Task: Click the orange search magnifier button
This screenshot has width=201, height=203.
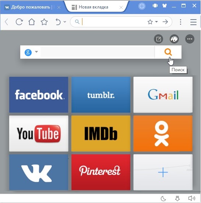Action: coord(168,52)
